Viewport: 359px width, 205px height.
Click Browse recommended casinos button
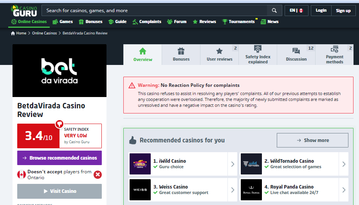tap(60, 158)
